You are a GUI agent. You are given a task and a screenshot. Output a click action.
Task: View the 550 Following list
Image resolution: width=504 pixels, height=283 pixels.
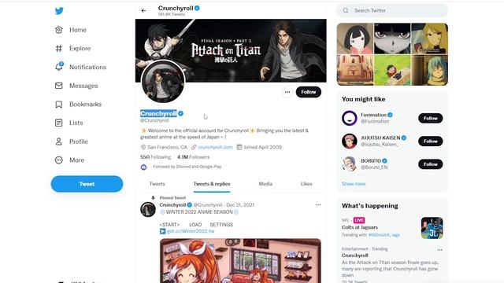(156, 157)
